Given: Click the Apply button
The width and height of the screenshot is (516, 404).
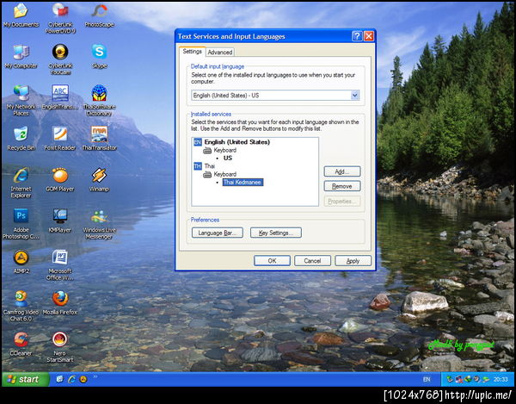Looking at the screenshot, I should (x=353, y=261).
